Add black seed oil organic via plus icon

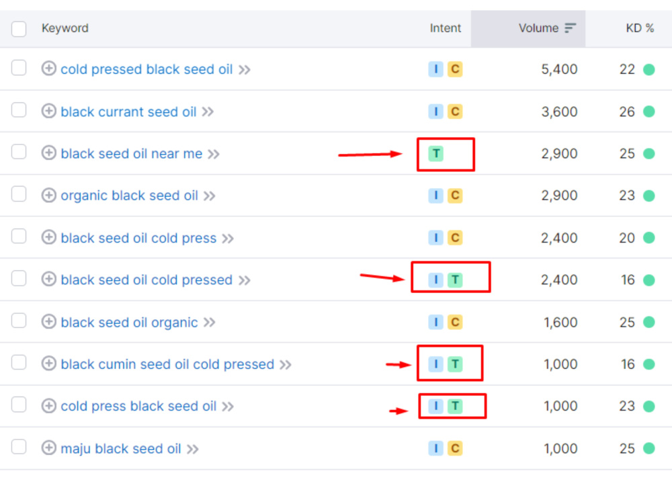49,321
